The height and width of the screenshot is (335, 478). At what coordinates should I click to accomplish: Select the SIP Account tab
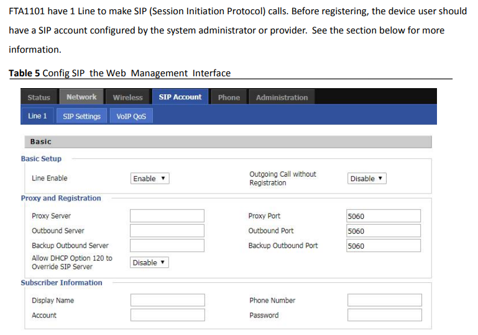tap(180, 97)
